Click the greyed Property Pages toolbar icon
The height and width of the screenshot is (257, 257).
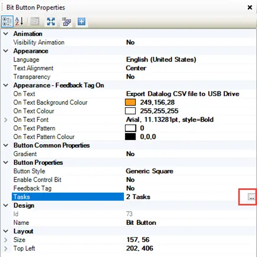(35, 21)
